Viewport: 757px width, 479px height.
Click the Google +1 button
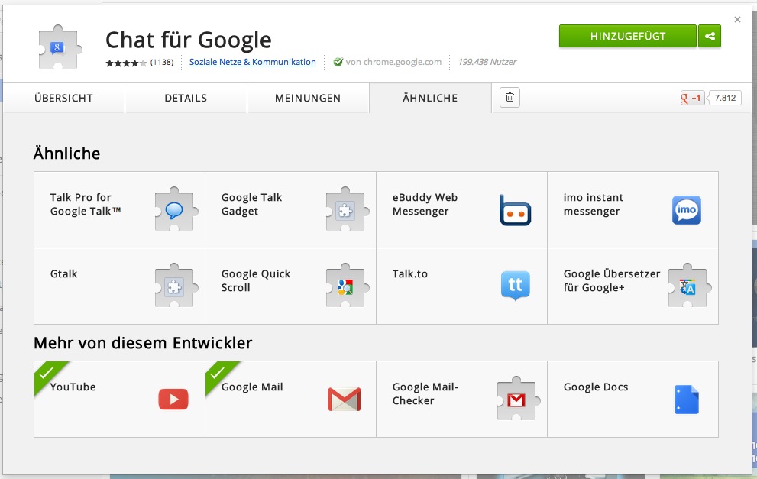coord(692,98)
